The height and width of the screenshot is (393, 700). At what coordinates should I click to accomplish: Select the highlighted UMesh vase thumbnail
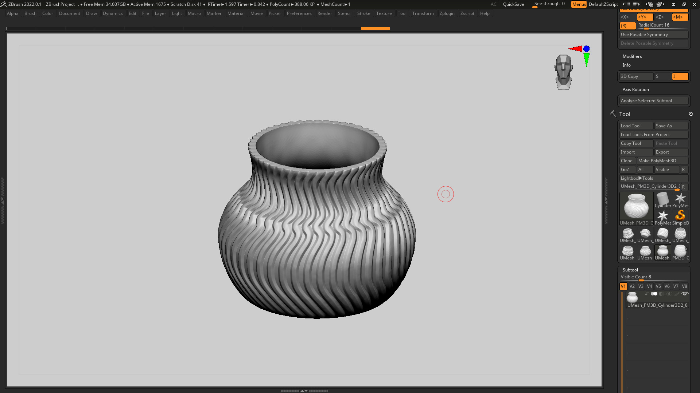click(663, 253)
